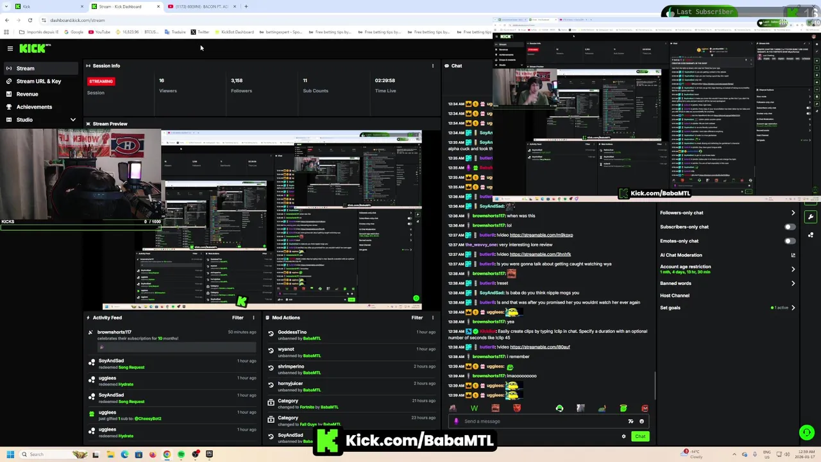821x462 pixels.
Task: Open the Windows Start menu
Action: click(x=10, y=454)
